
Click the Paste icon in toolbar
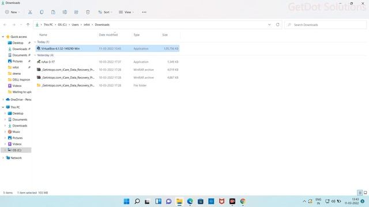53,12
